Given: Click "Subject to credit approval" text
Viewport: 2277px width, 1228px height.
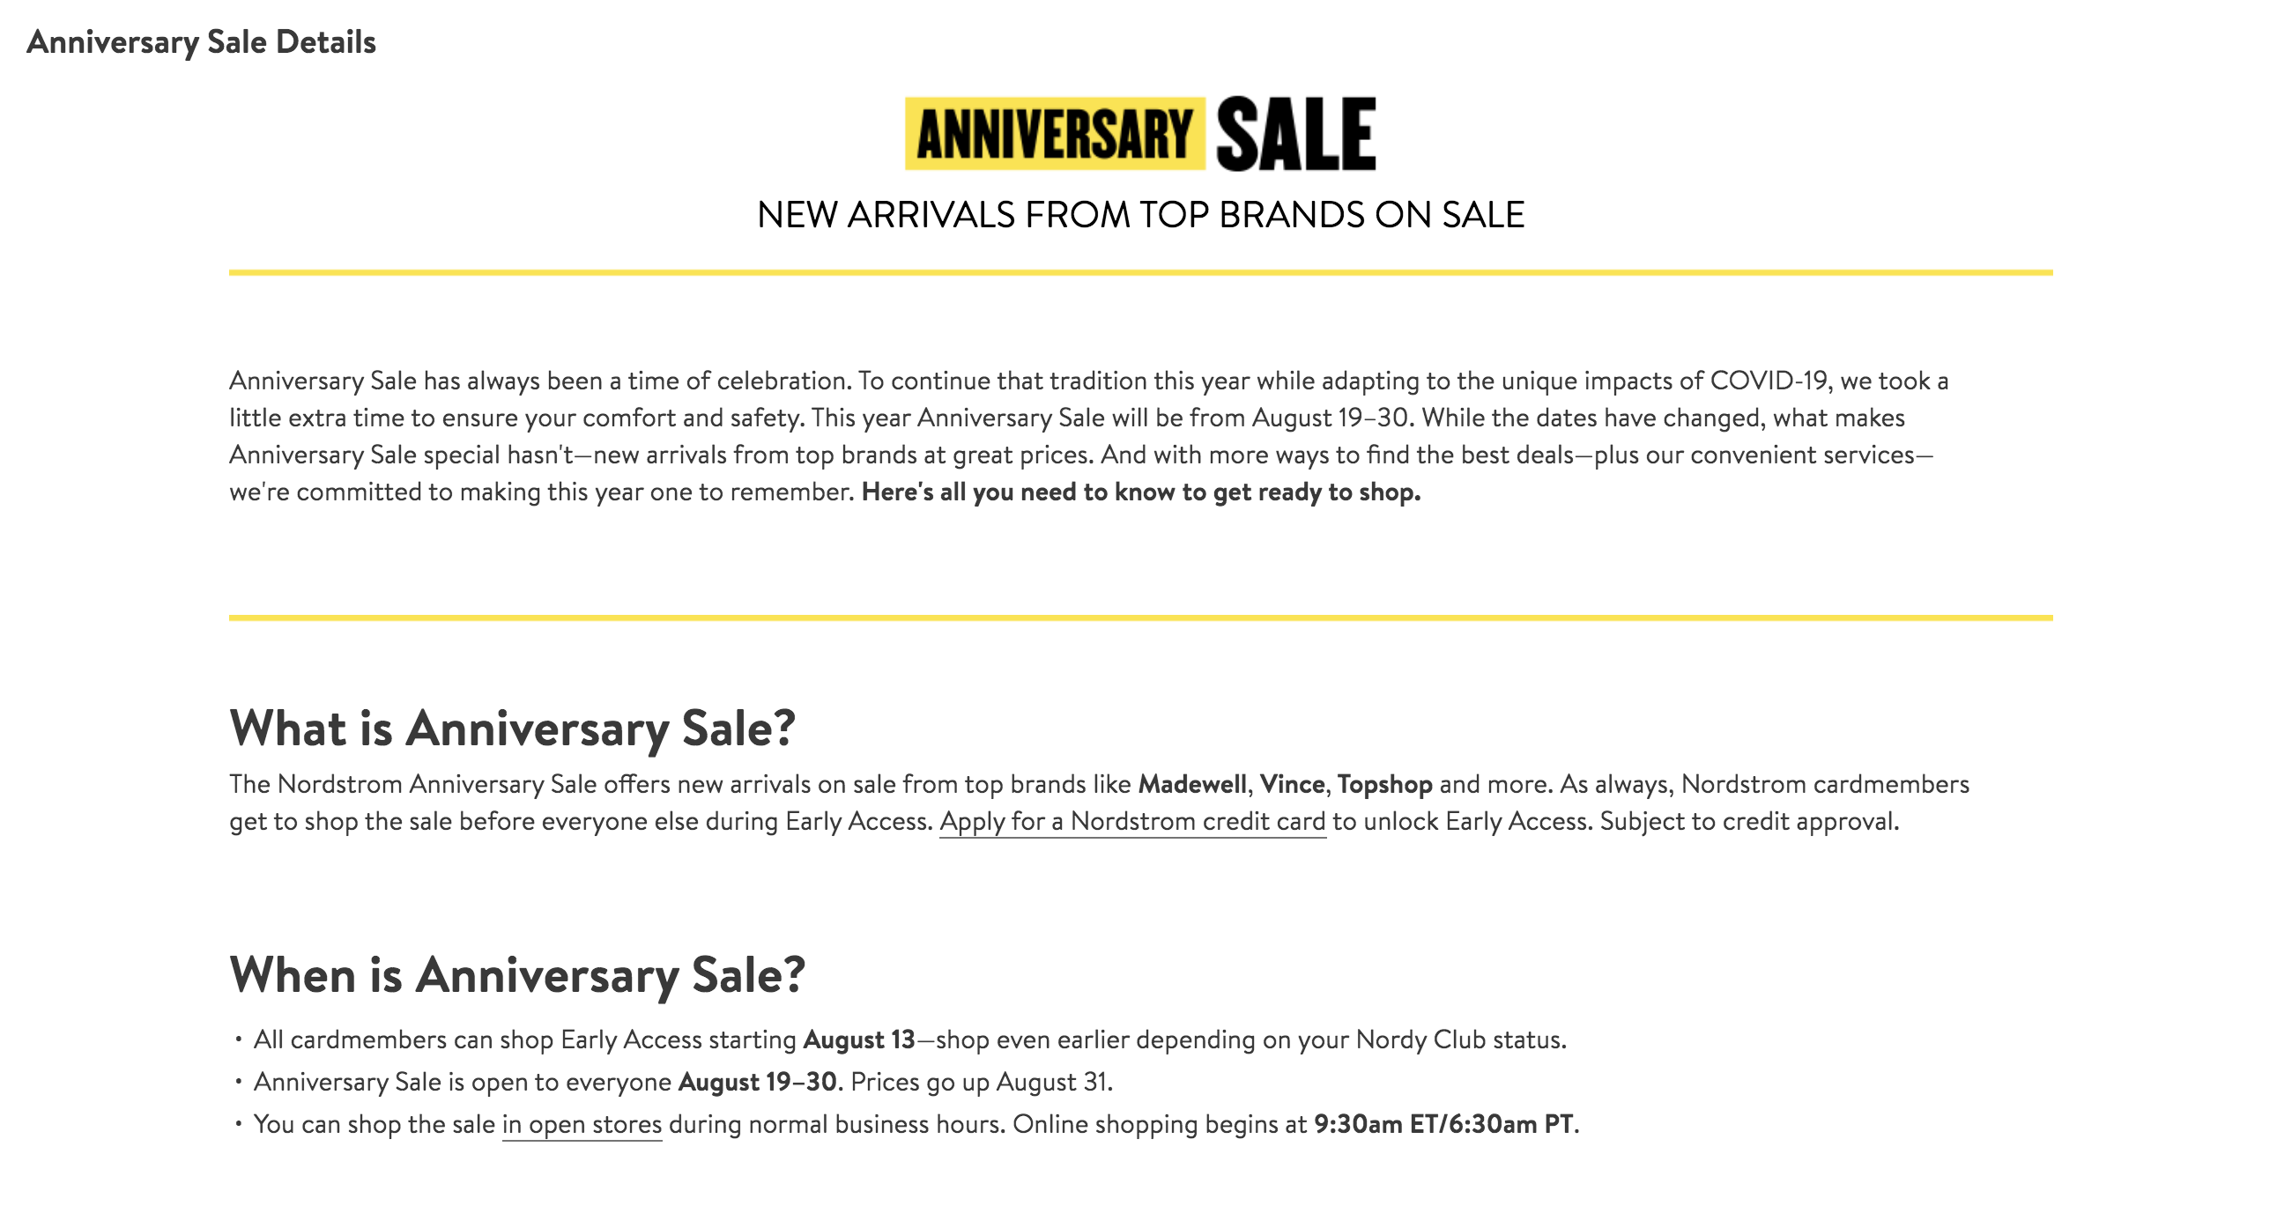Looking at the screenshot, I should [1748, 822].
